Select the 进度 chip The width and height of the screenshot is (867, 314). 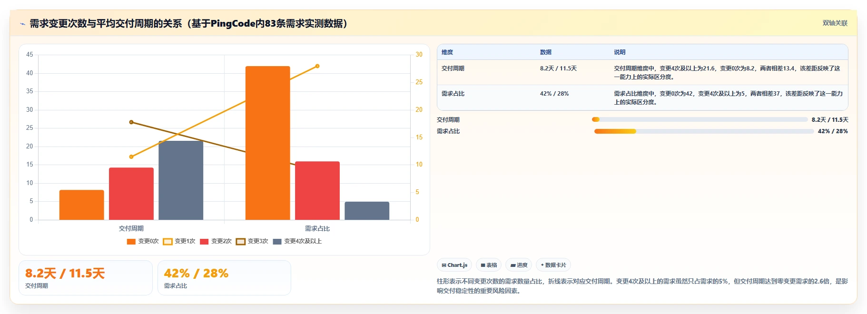coord(519,265)
